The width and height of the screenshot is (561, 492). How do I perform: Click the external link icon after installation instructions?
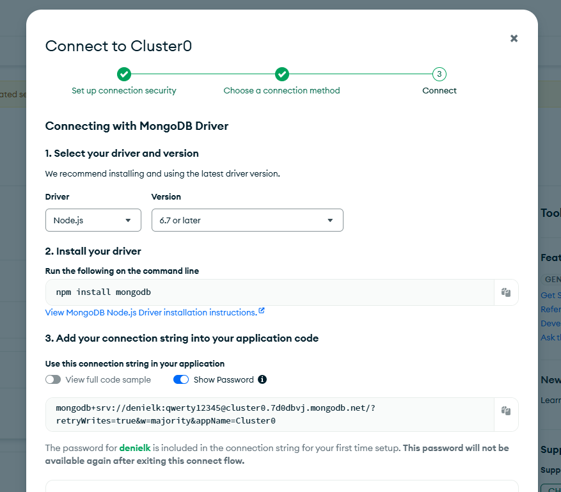[262, 312]
